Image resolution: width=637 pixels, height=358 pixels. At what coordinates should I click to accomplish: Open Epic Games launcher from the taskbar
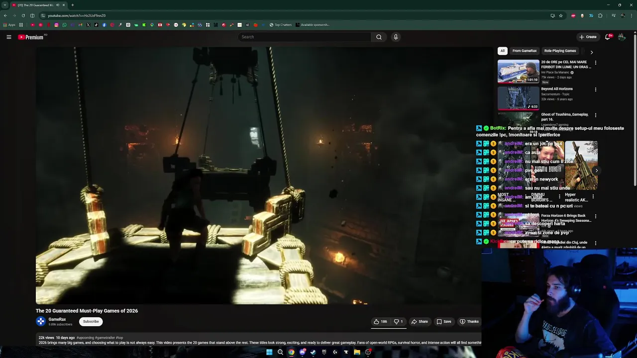click(324, 352)
